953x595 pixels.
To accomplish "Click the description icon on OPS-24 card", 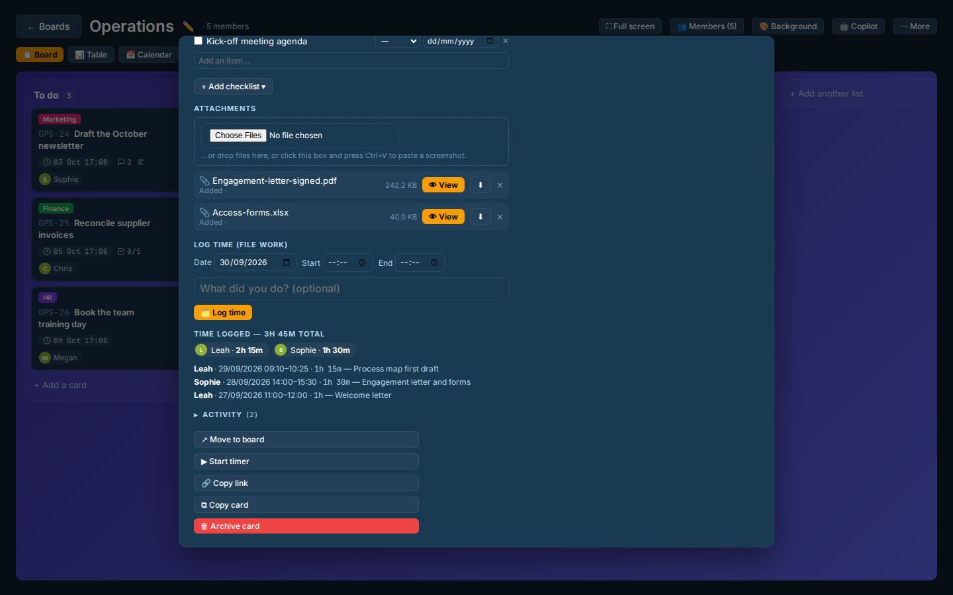I will point(140,162).
